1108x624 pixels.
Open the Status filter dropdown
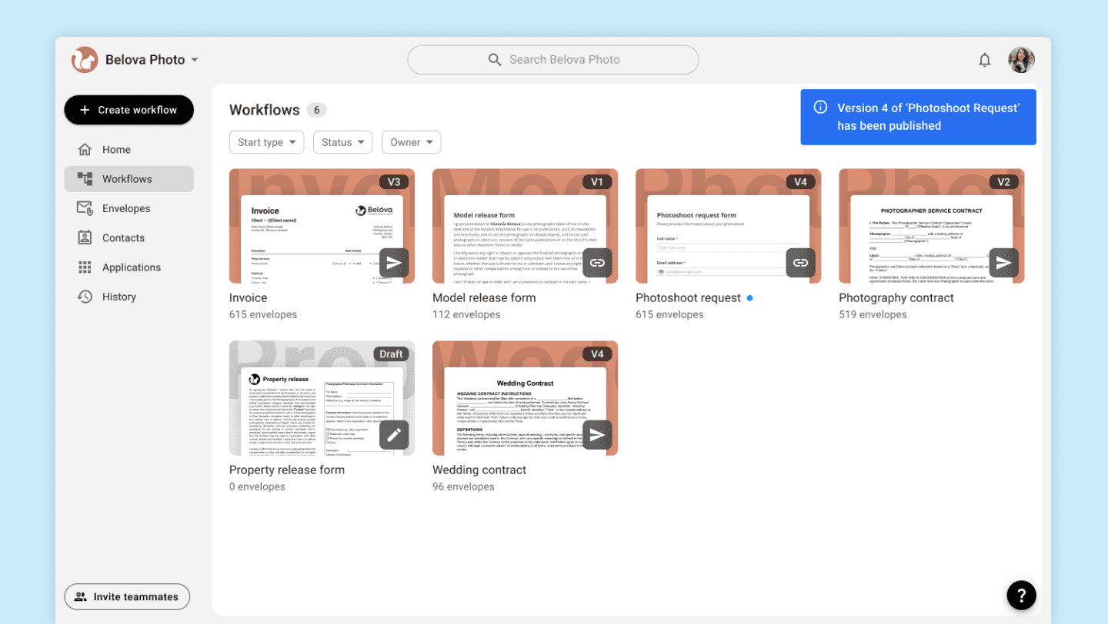(343, 142)
